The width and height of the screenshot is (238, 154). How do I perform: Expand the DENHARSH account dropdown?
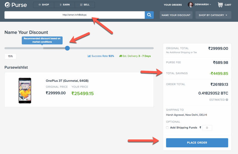(x=203, y=4)
